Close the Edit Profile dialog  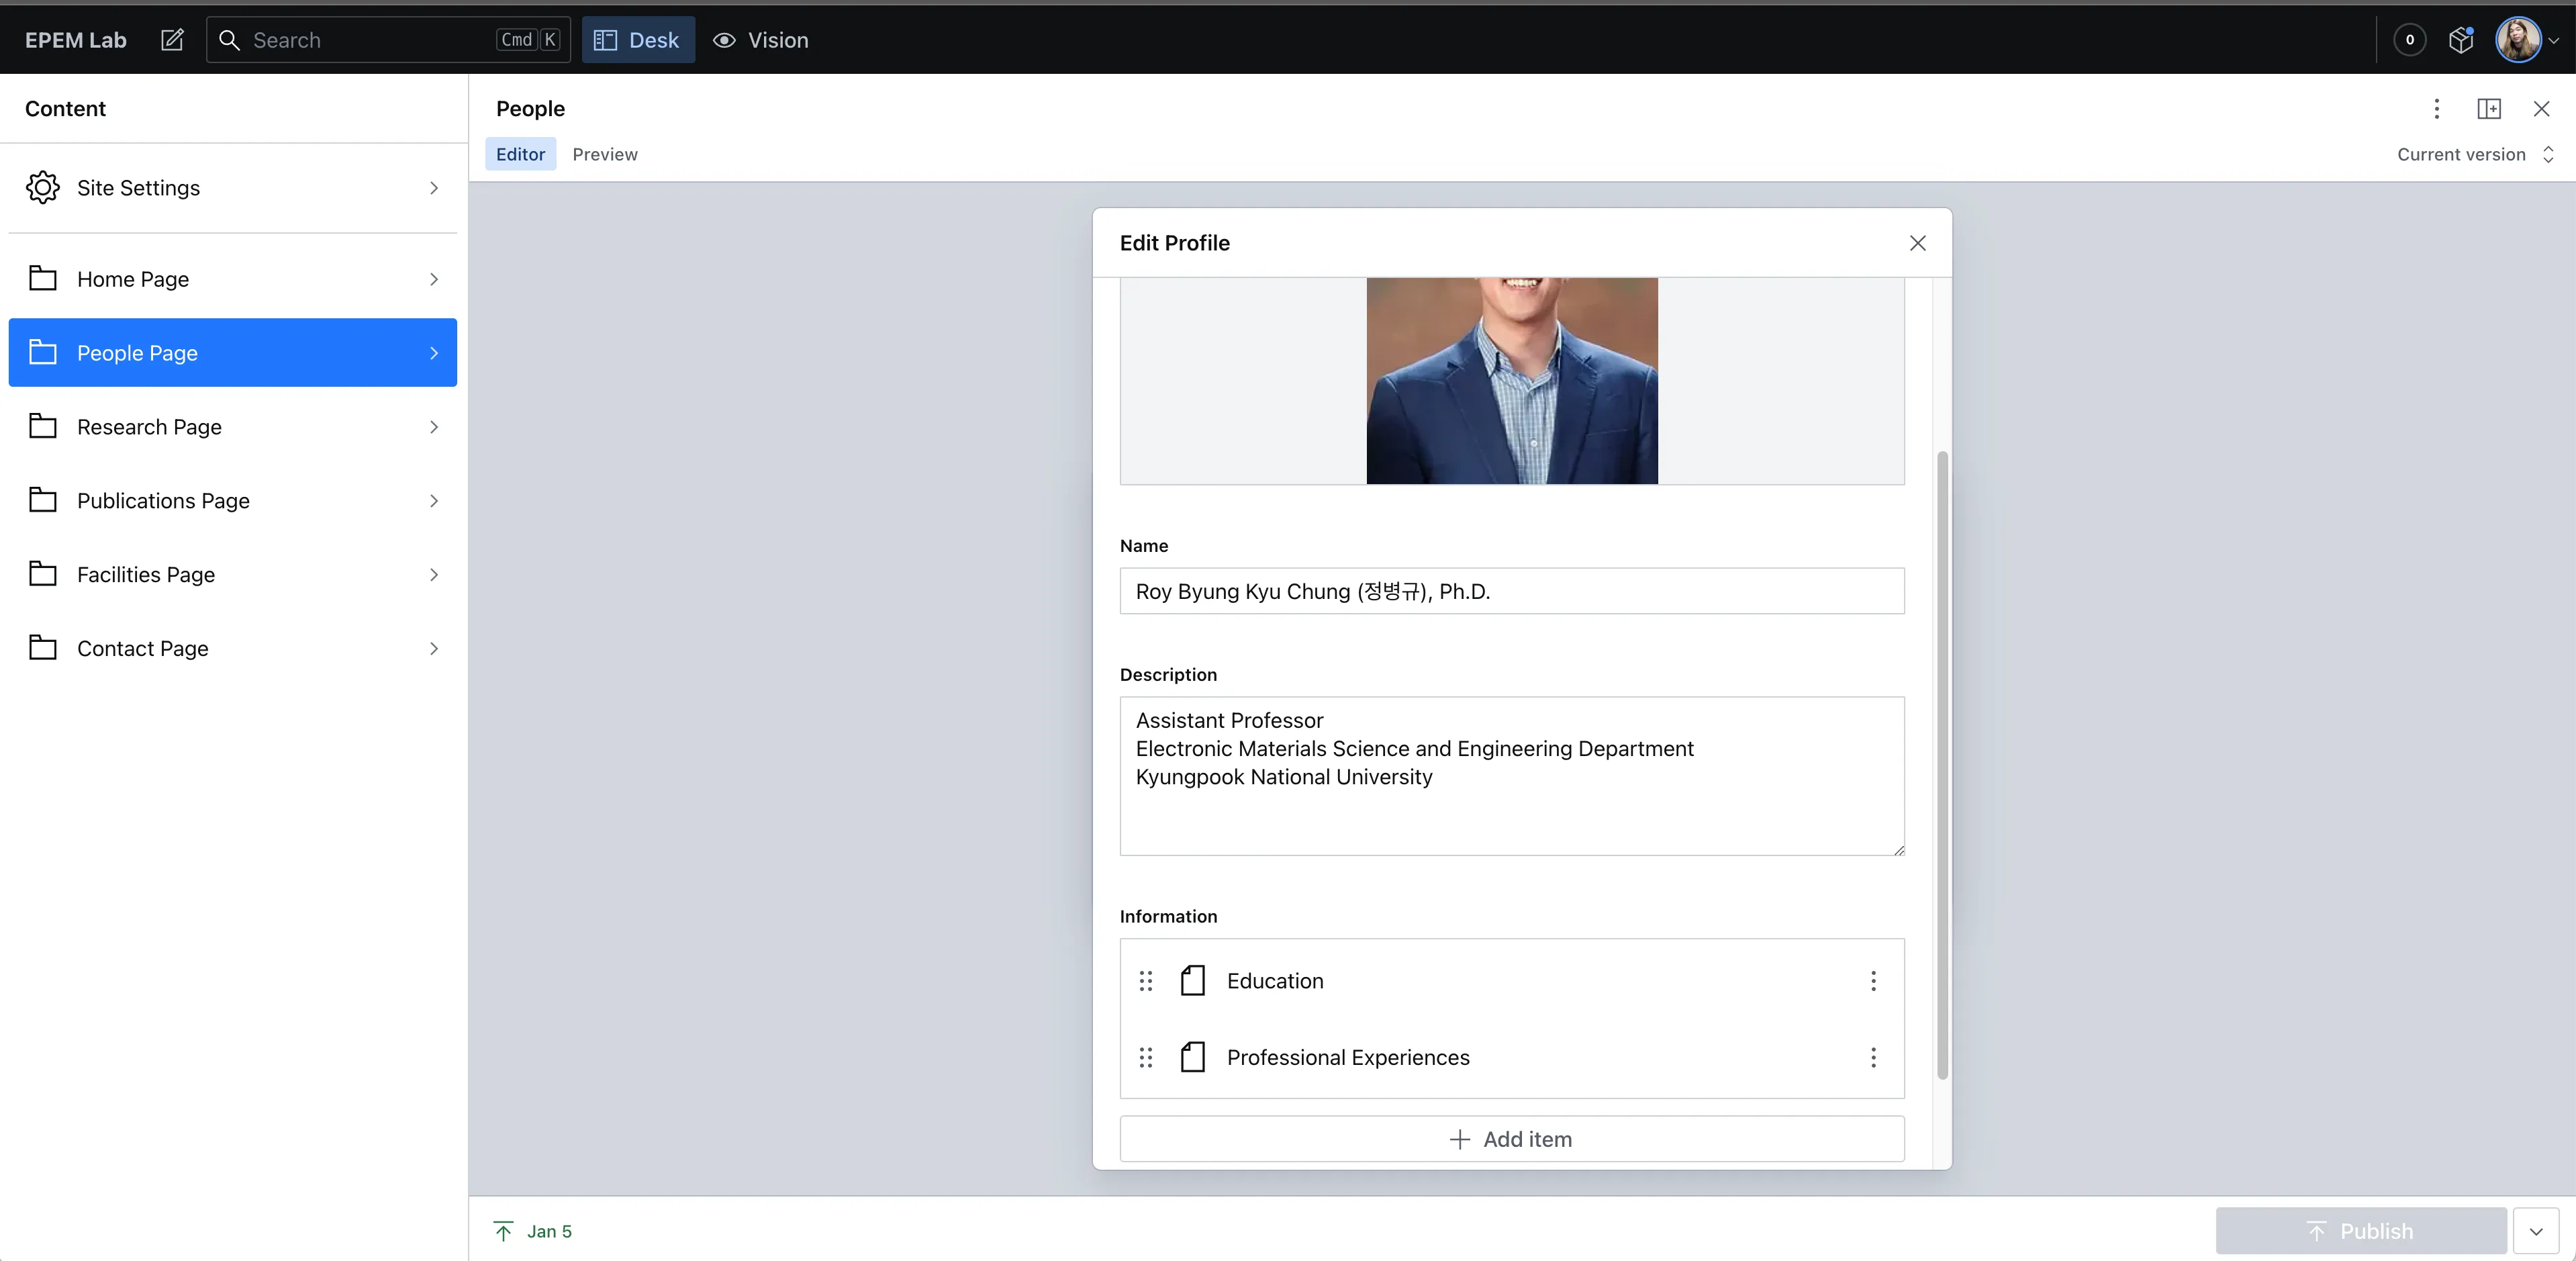coord(1917,243)
